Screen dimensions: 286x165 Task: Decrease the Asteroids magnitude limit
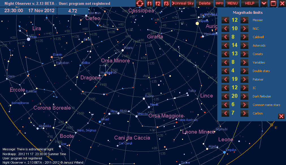click(226, 45)
